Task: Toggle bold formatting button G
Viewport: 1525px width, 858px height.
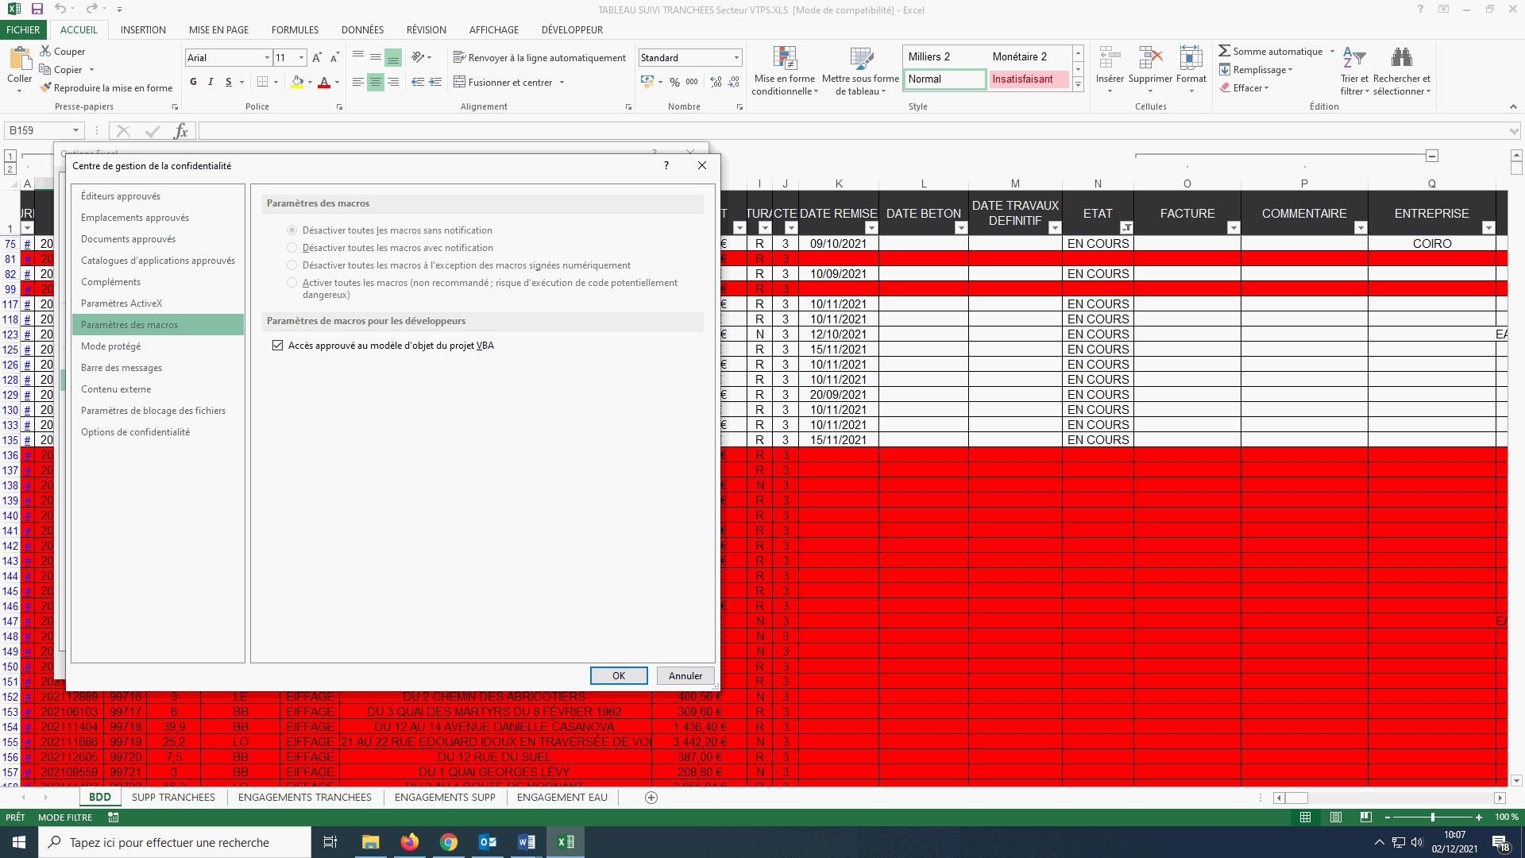Action: click(193, 82)
